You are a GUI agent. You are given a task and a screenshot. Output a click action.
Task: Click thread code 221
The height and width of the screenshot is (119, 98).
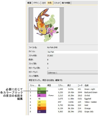point(79,89)
